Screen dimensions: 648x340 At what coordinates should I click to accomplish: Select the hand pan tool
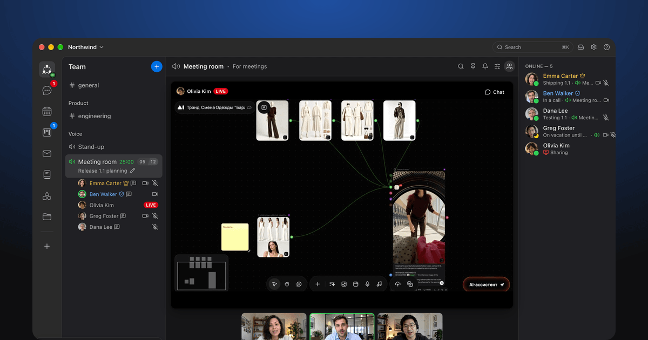tap(287, 284)
